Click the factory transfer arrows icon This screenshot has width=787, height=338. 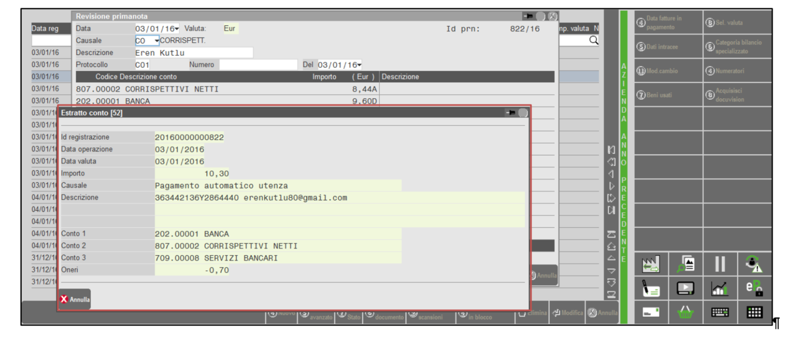(x=651, y=264)
